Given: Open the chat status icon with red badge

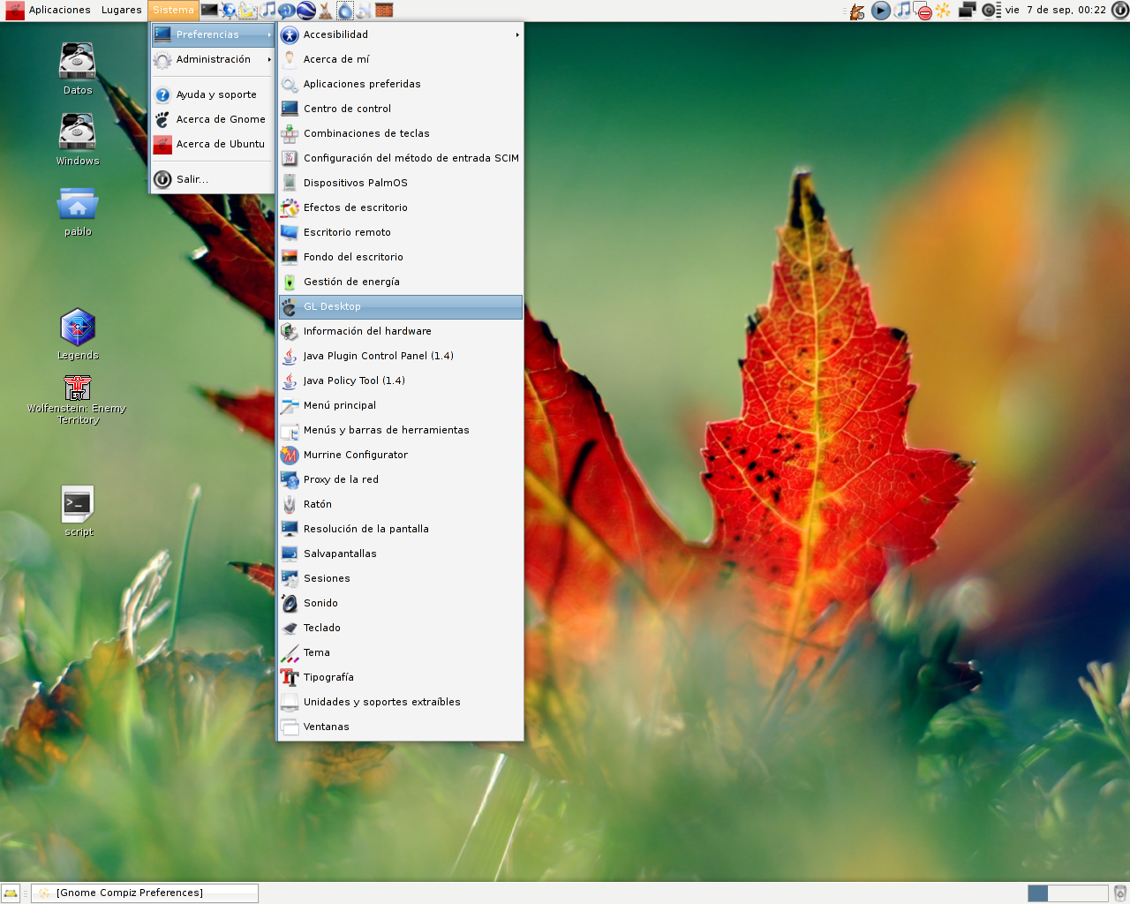Looking at the screenshot, I should click(x=923, y=11).
